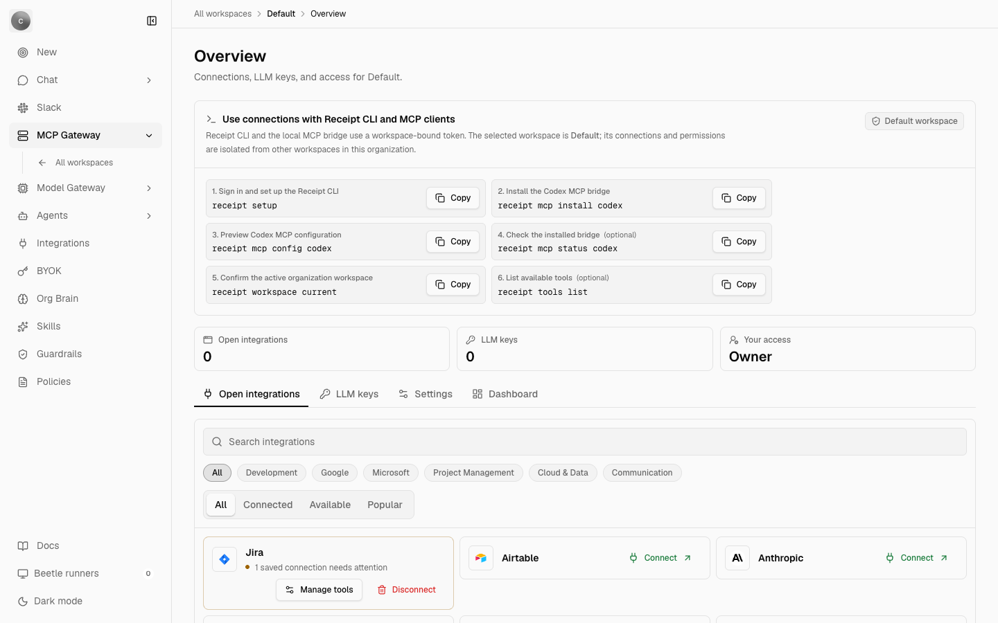Switch to the LLM keys tab
This screenshot has width=998, height=623.
tap(349, 394)
